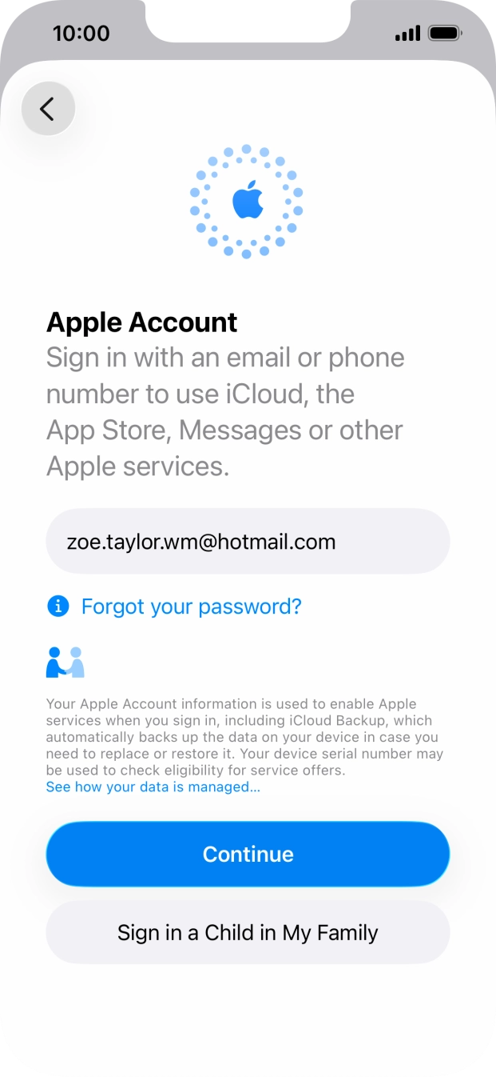
Task: Click the blue Apple logo
Action: pyautogui.click(x=248, y=200)
